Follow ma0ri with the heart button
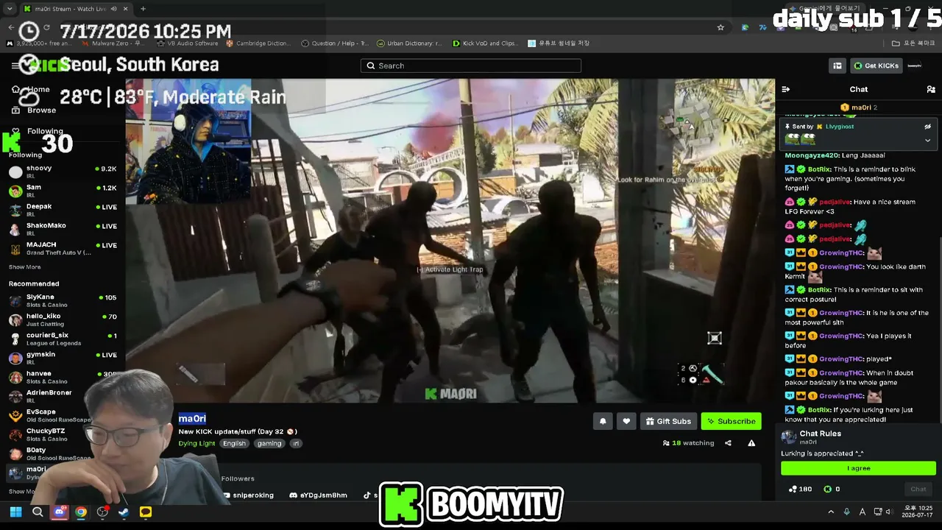The width and height of the screenshot is (942, 530). [x=626, y=421]
